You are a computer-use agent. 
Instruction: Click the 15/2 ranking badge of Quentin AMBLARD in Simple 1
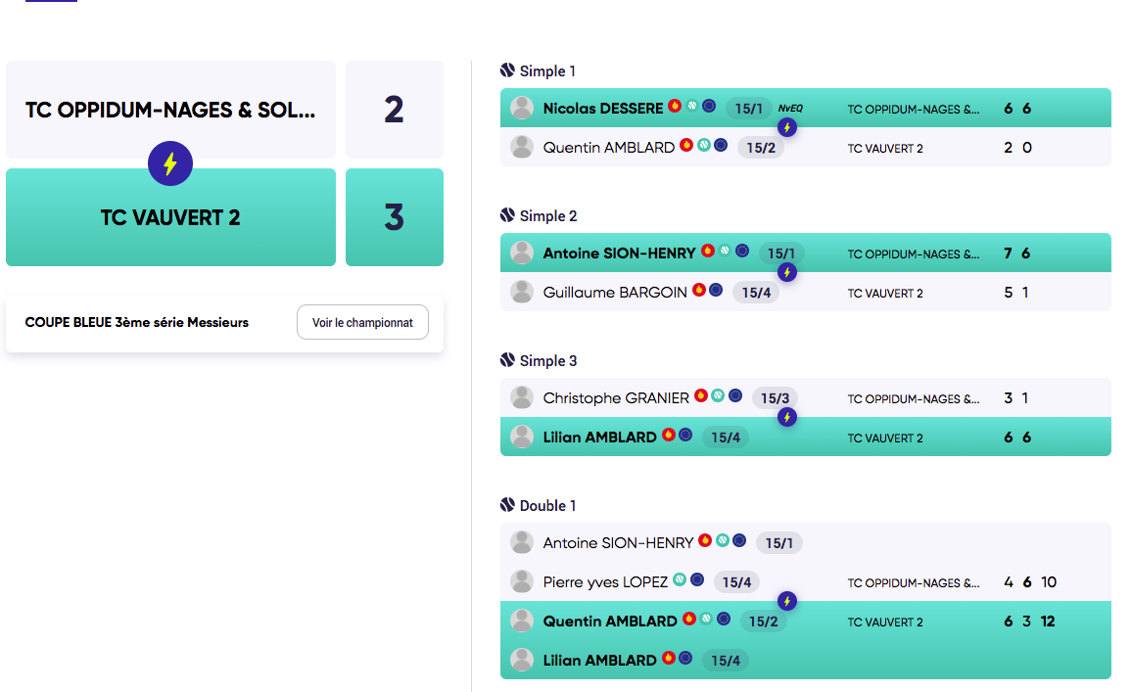pyautogui.click(x=761, y=148)
